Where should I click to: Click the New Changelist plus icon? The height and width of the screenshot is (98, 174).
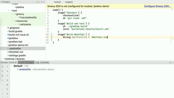click(x=2, y=80)
